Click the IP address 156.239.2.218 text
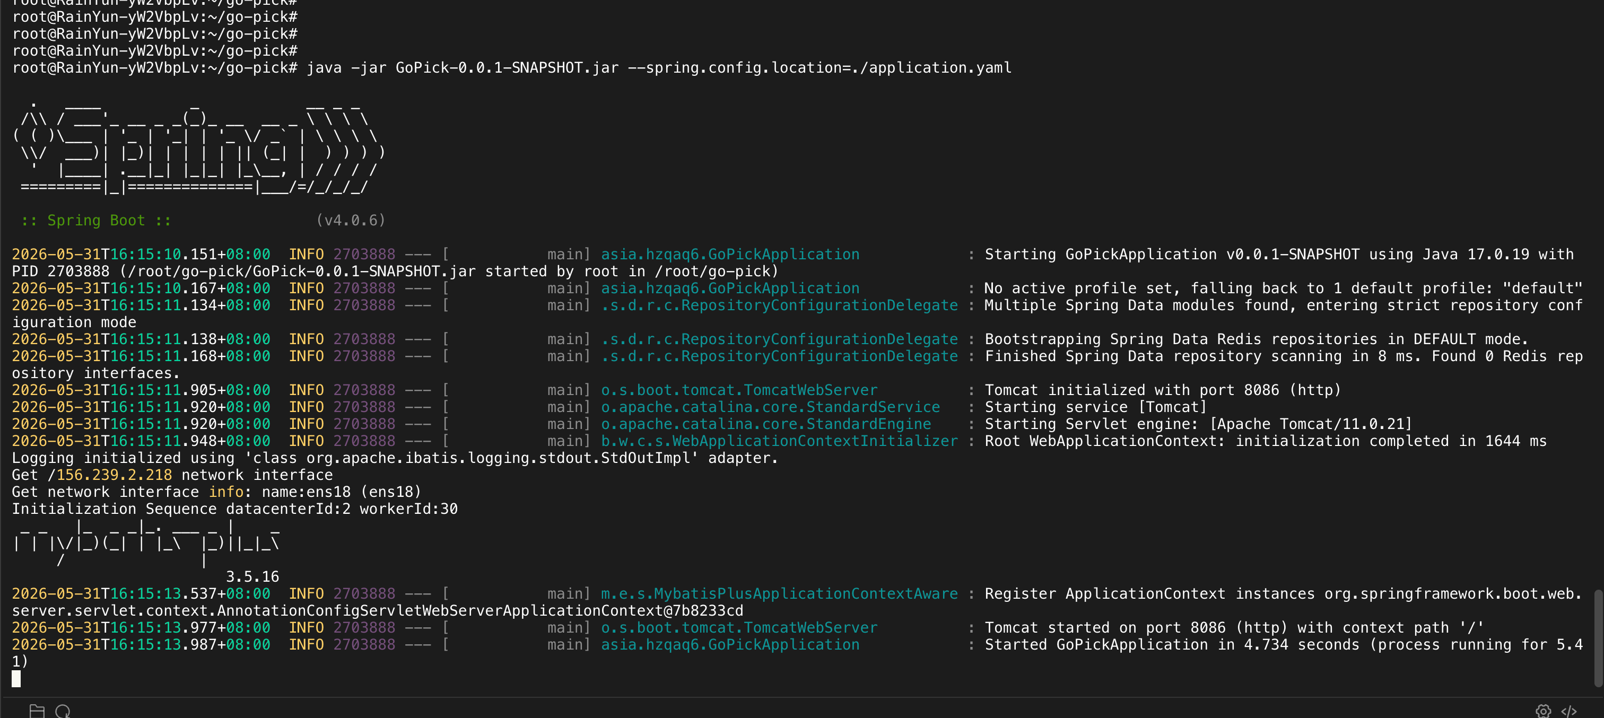 point(115,475)
